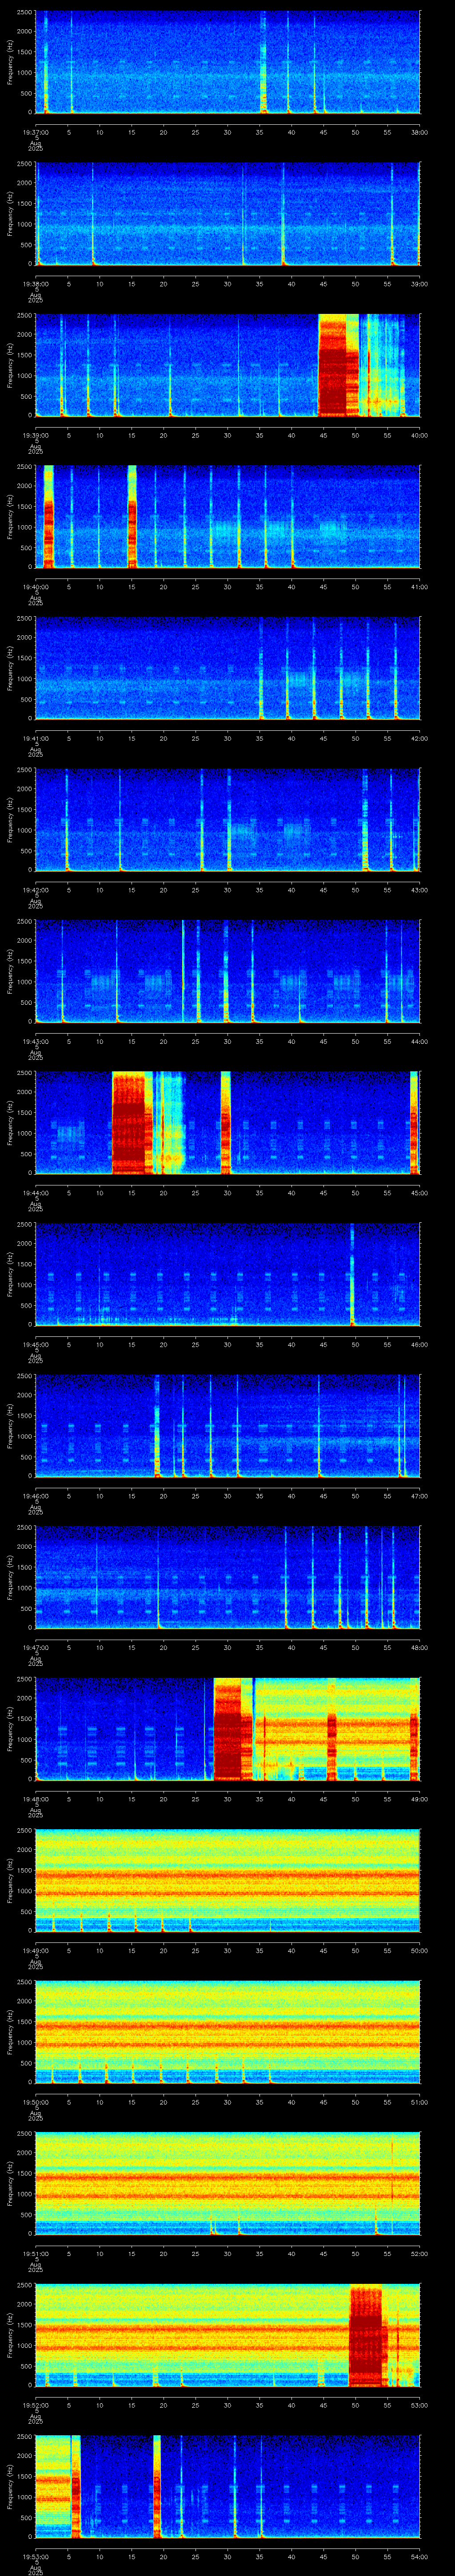Select the '19:45:00' start time label
Viewport: 455px width, 2576px height.
point(35,1344)
